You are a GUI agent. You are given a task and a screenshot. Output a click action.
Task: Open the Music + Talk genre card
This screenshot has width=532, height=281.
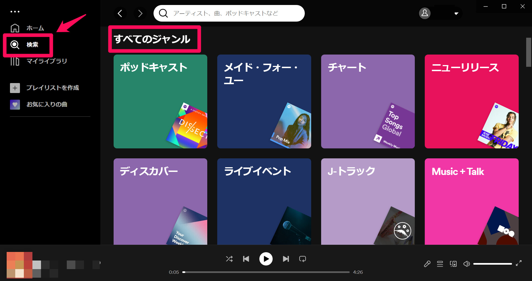[472, 201]
